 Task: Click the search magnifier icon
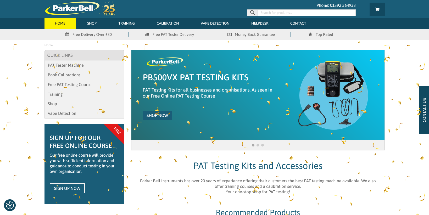click(x=252, y=13)
